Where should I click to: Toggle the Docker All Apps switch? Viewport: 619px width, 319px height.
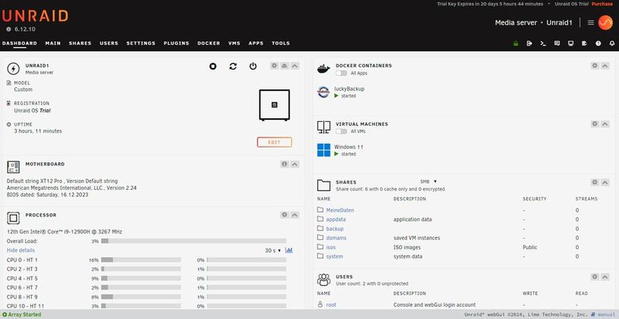pos(341,73)
